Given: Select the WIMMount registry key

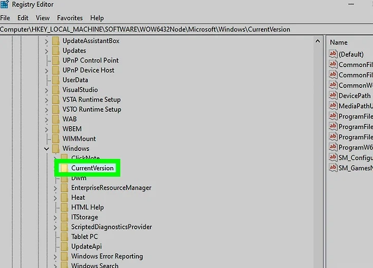Looking at the screenshot, I should (79, 139).
